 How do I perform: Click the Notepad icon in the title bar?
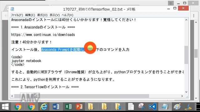coord(12,9)
